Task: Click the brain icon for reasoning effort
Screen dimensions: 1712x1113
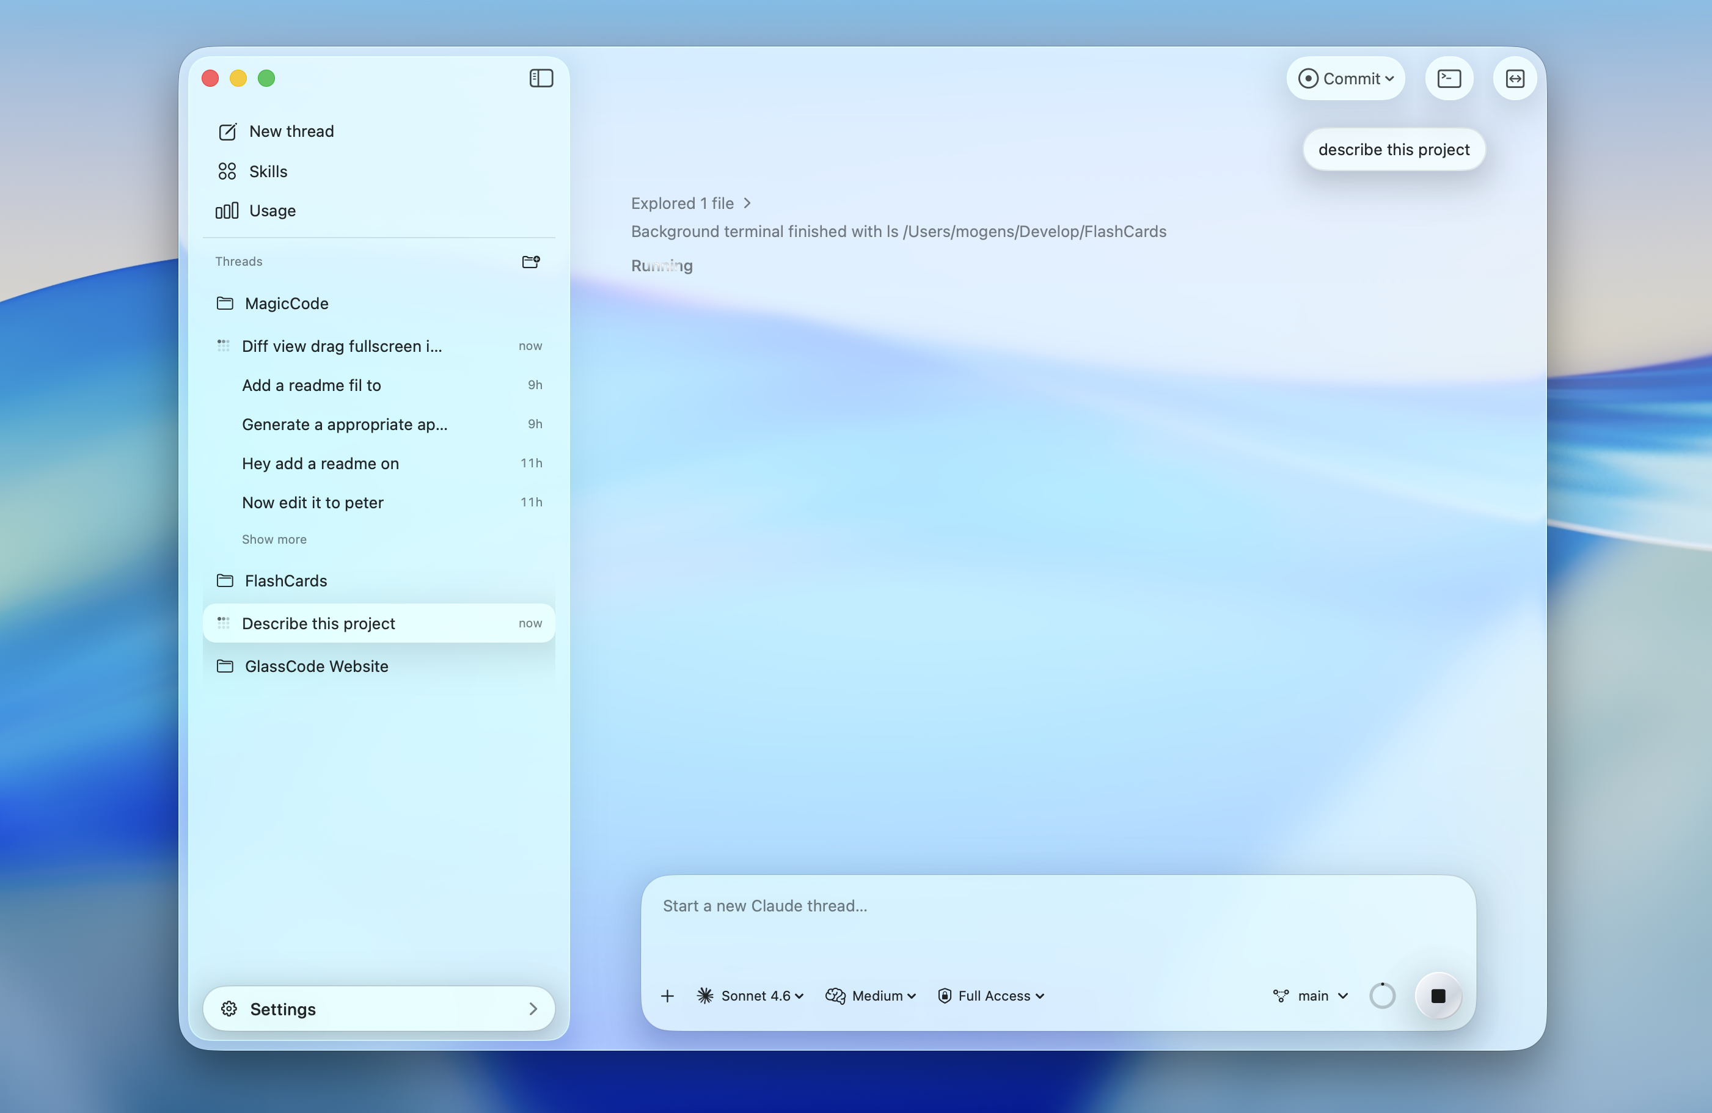Action: [835, 996]
